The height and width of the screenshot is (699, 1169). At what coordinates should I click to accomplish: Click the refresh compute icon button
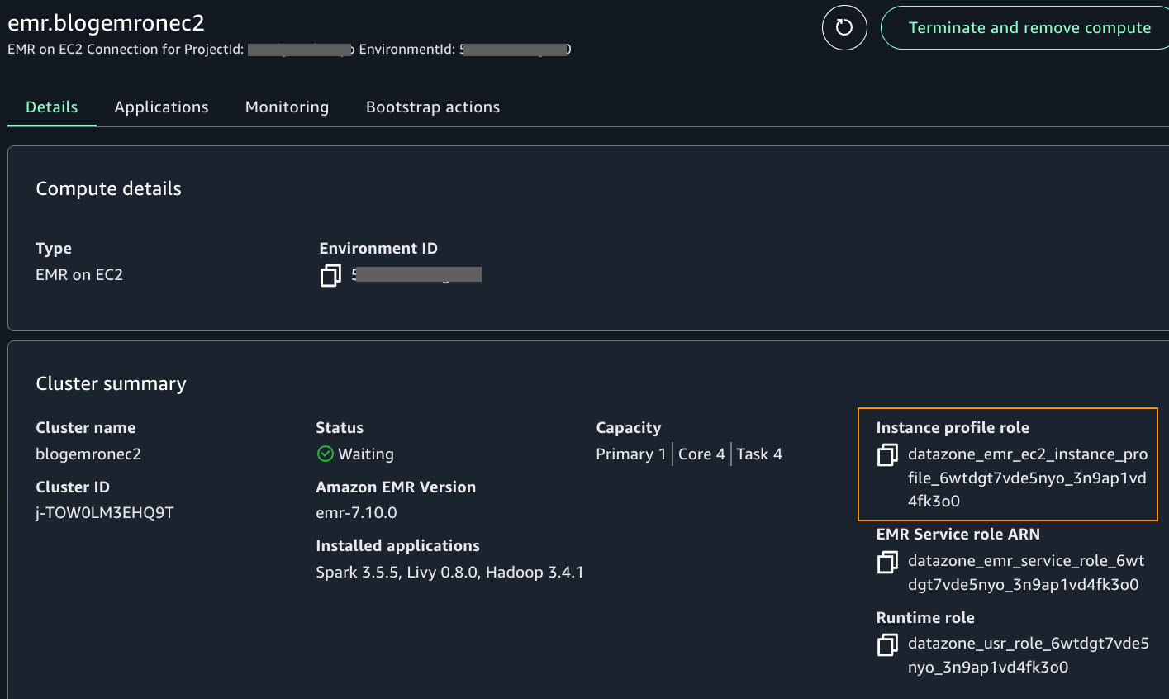tap(843, 28)
